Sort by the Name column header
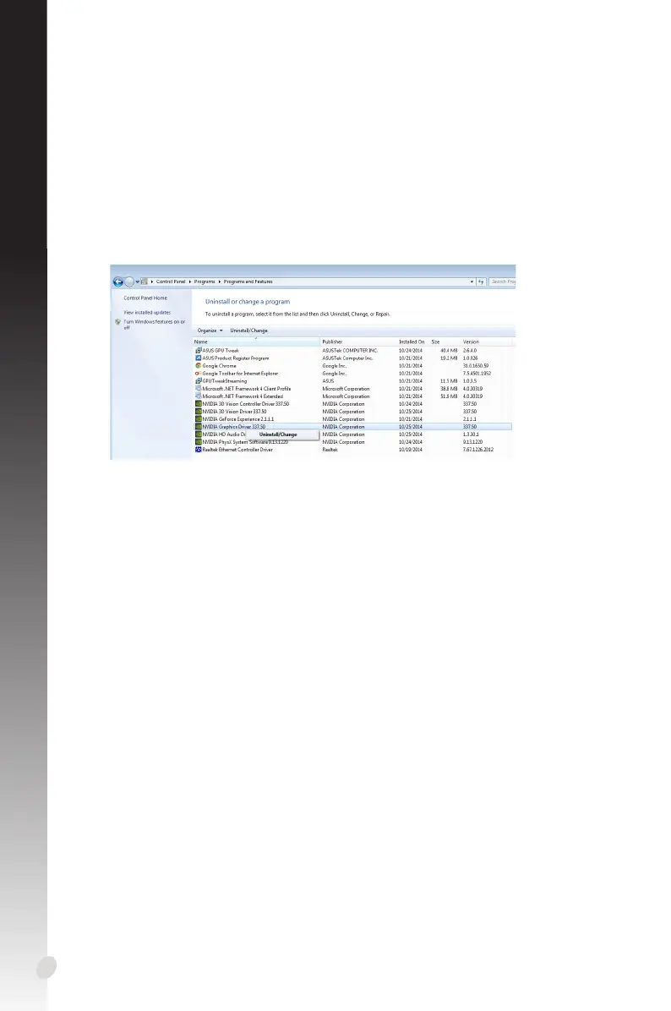Image resolution: width=671 pixels, height=1011 pixels. [x=257, y=342]
